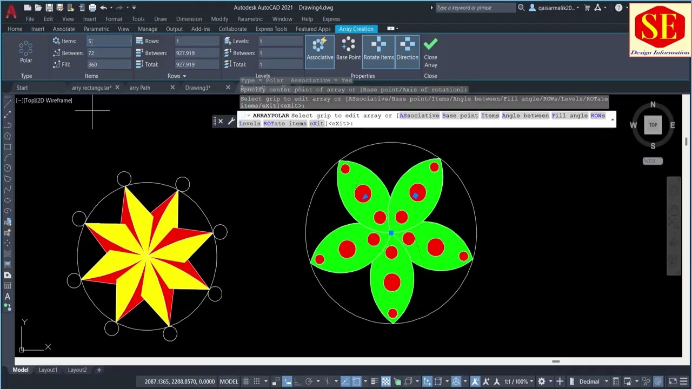The image size is (692, 389).
Task: Click the TOP face of ViewCube
Action: 653,125
